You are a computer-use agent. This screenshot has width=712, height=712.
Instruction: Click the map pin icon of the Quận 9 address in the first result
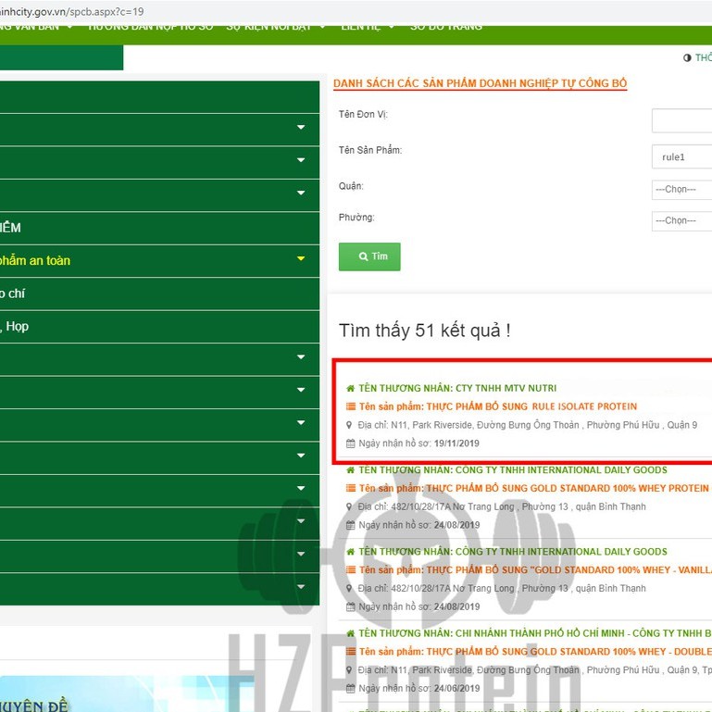click(350, 425)
